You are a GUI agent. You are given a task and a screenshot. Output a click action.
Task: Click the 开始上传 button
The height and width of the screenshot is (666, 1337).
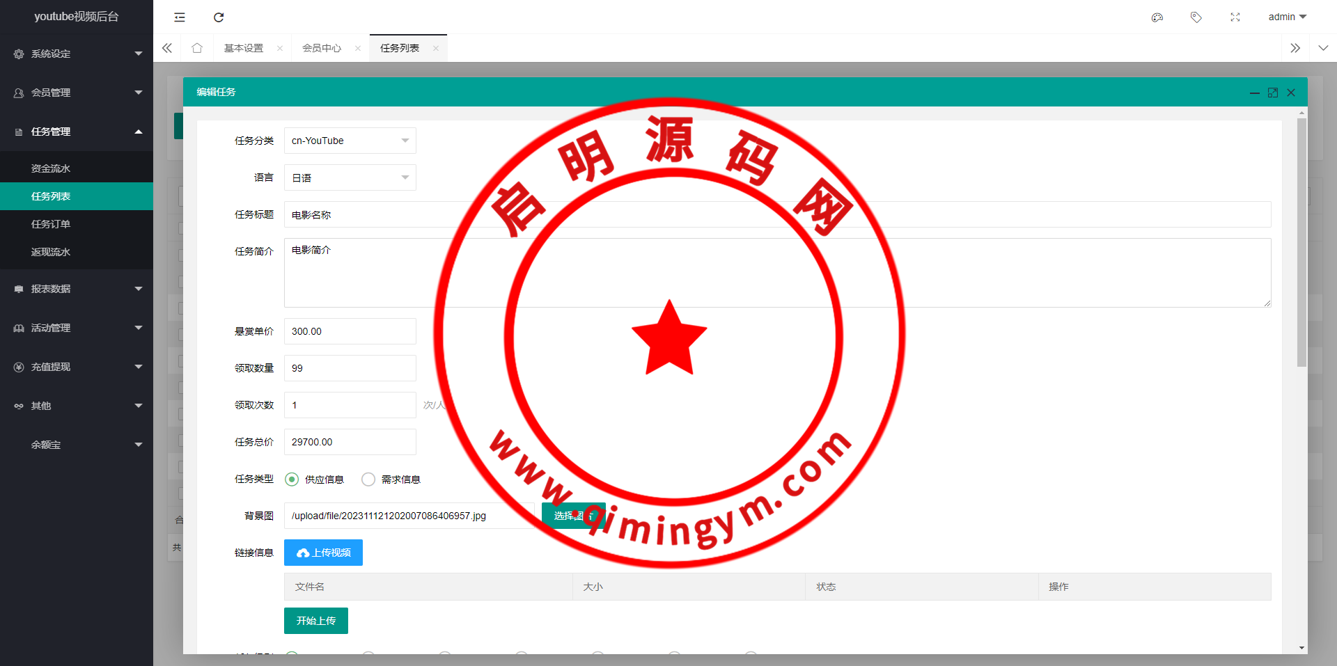[x=315, y=621]
